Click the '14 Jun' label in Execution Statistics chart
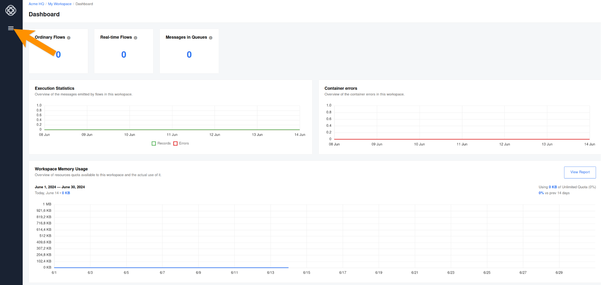Image resolution: width=601 pixels, height=285 pixels. (x=300, y=135)
